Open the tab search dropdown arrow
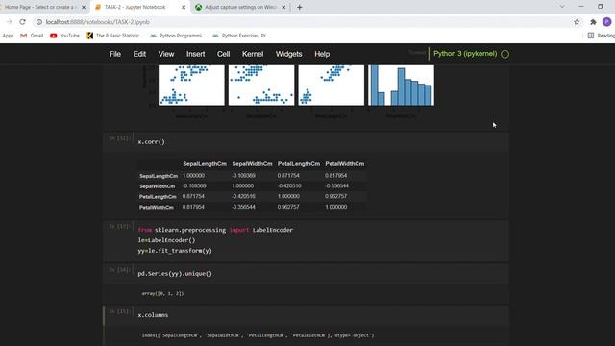 [x=562, y=7]
